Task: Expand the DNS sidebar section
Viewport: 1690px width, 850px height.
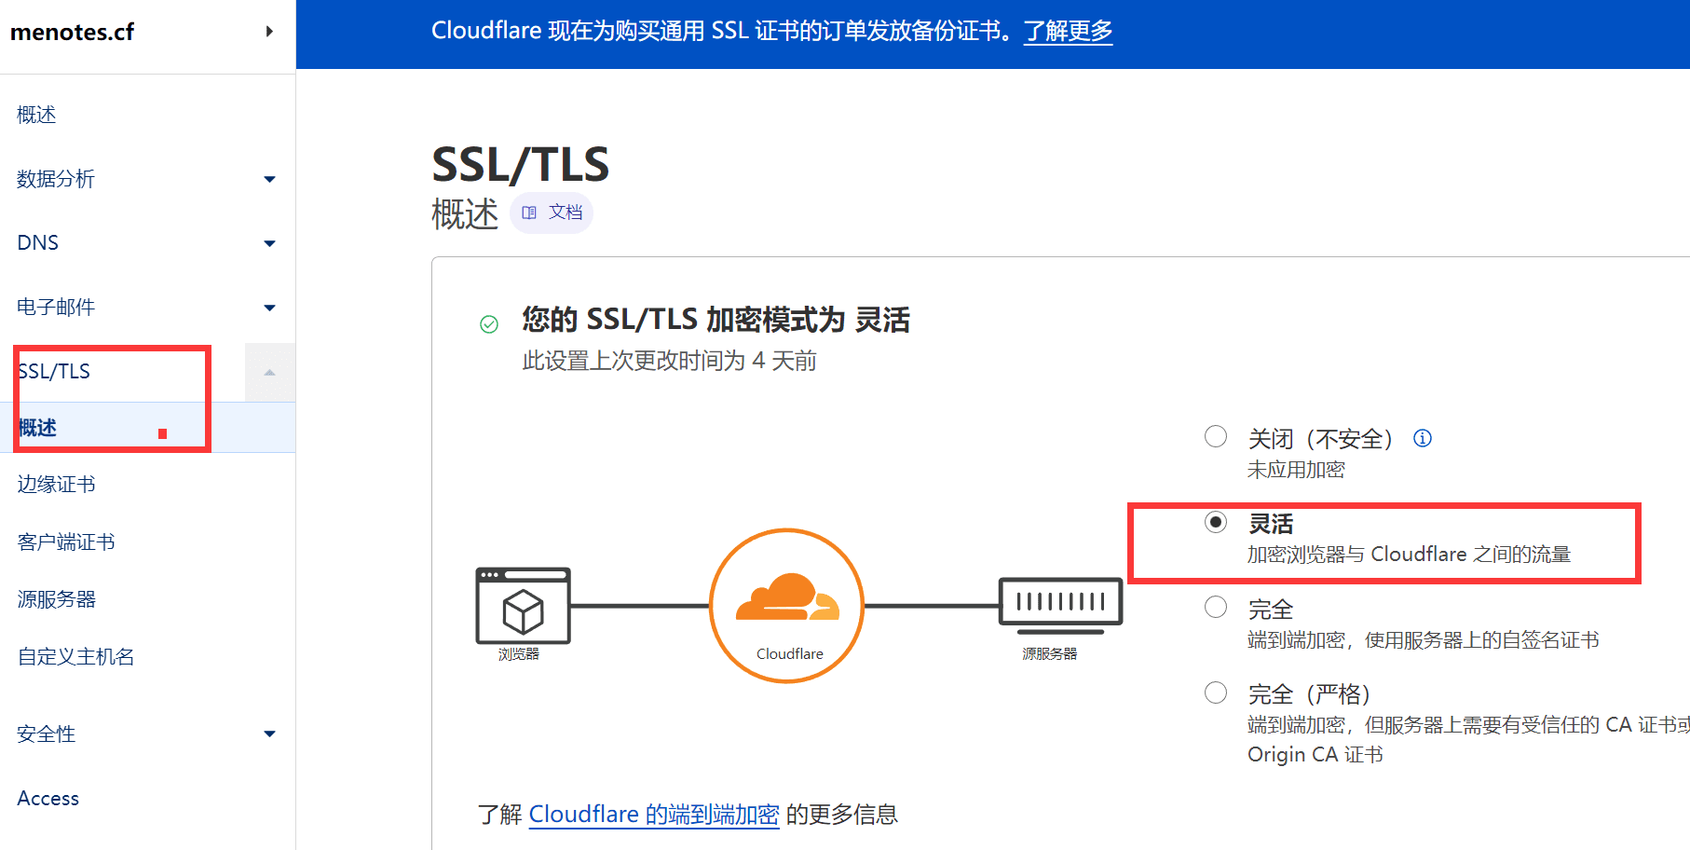Action: [x=269, y=243]
